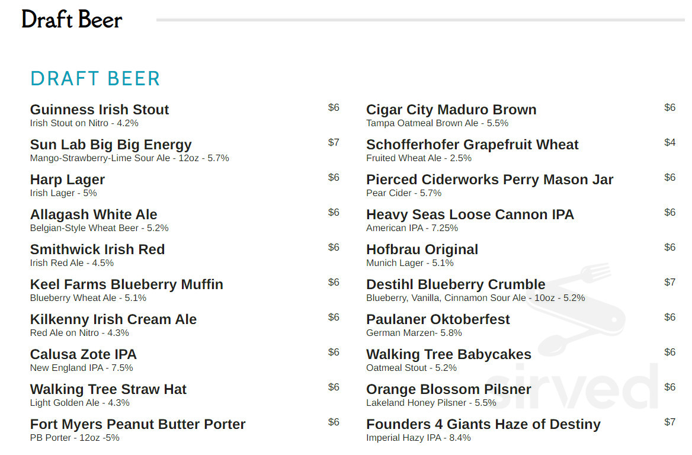The image size is (692, 455).
Task: Click Keel Farms Blueberry Muffin
Action: tap(127, 284)
